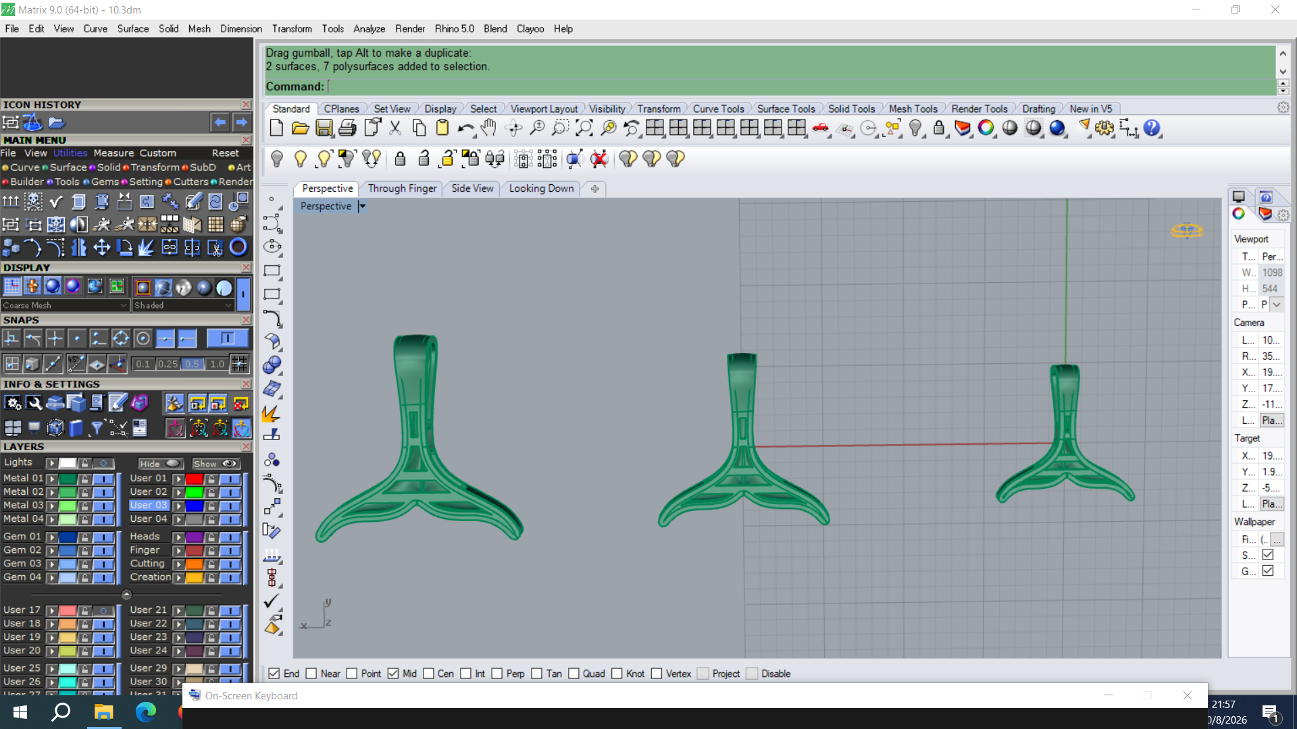
Task: Toggle the End osnap checkbox
Action: click(274, 674)
